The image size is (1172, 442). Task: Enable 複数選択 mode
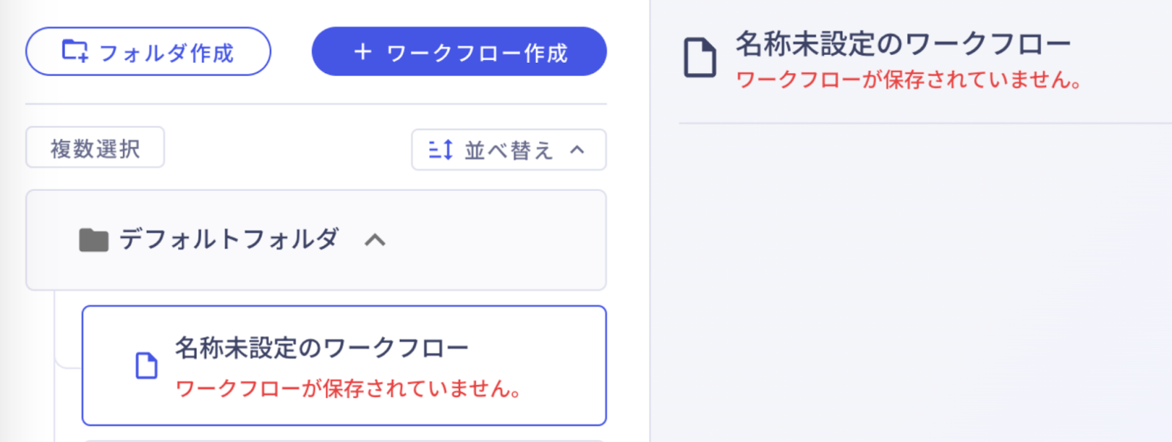click(95, 149)
